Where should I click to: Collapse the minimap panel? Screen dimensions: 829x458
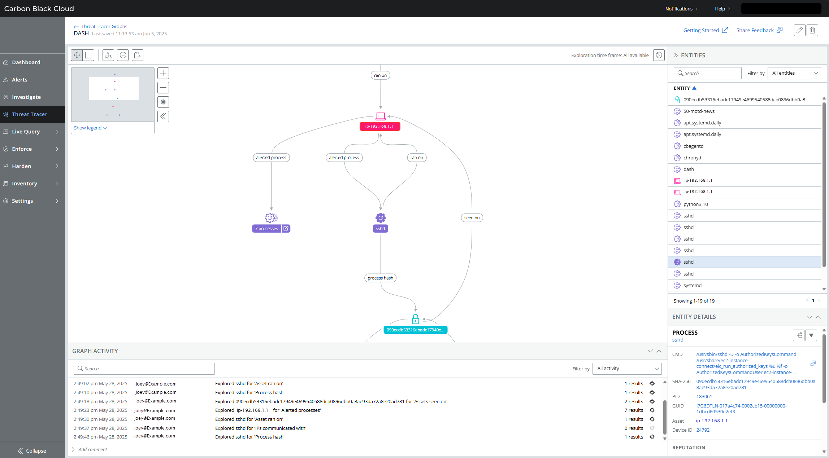[163, 116]
